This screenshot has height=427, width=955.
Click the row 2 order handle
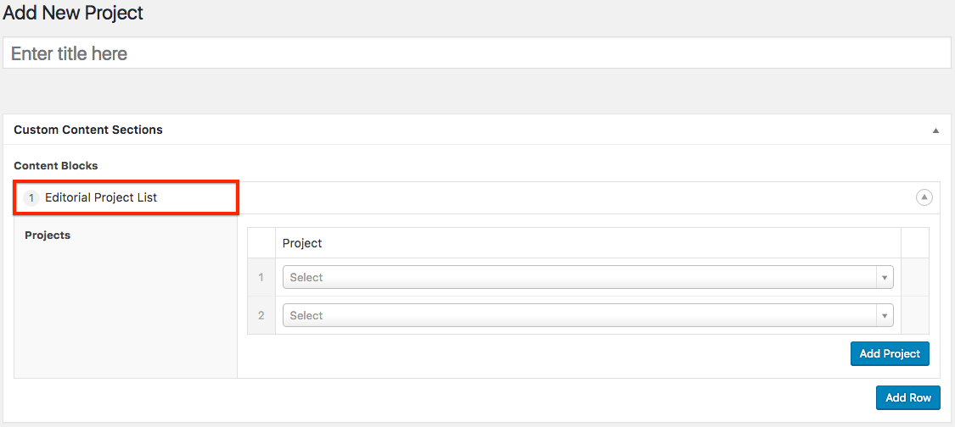tap(261, 315)
